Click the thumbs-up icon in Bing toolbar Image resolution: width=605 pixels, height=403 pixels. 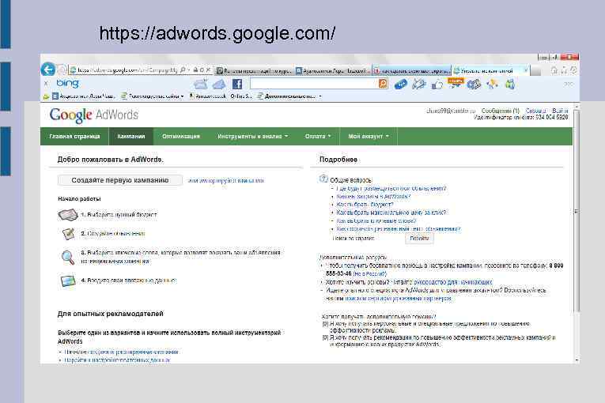click(437, 85)
